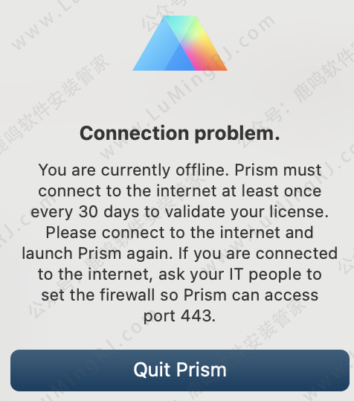Click the word 'problem.' in the heading
Screen dimensions: 354x401
237,135
